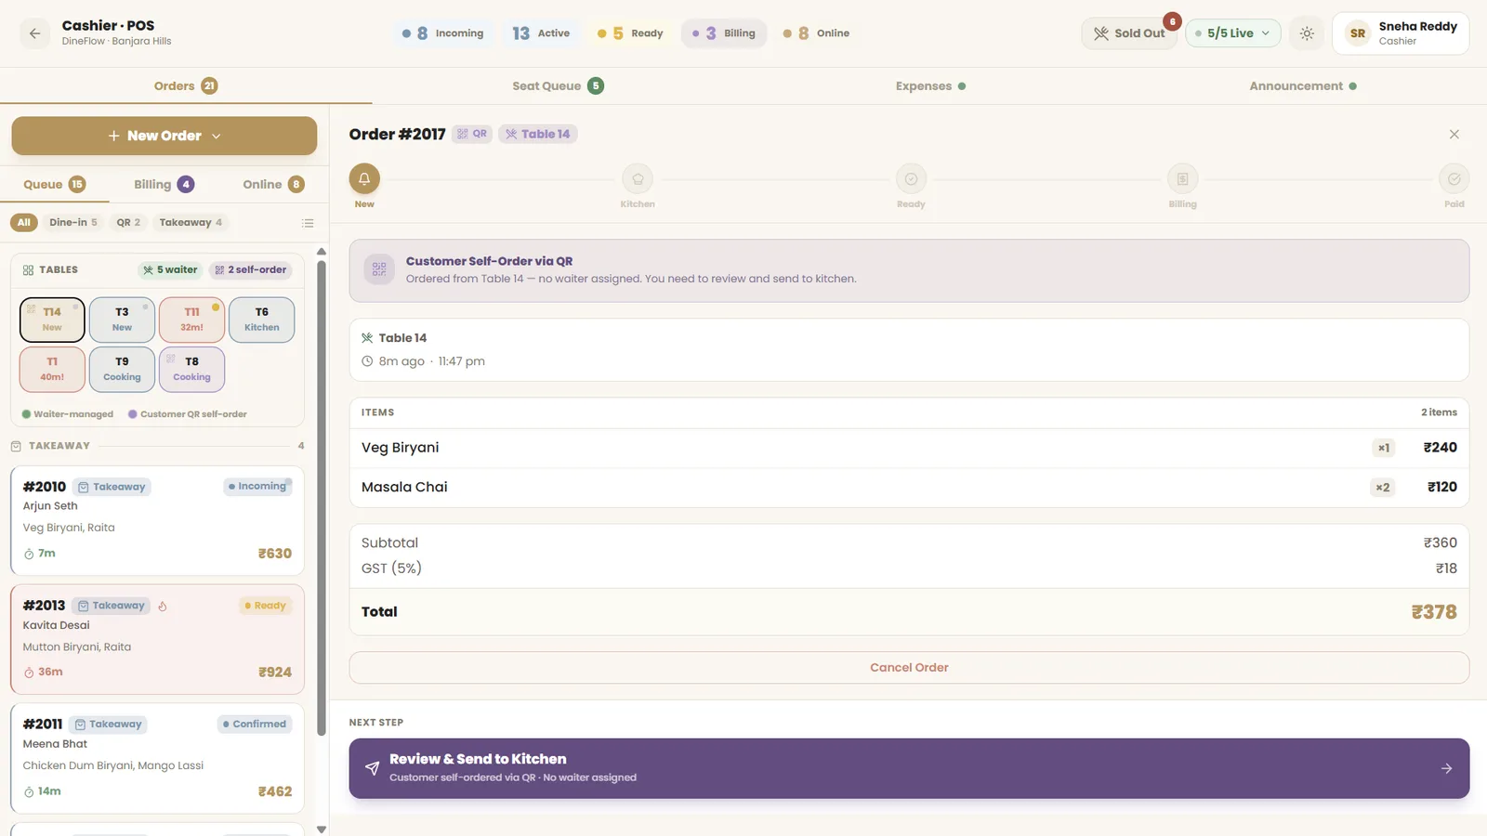This screenshot has width=1487, height=836.
Task: Open takeaway order #2011 card
Action: click(x=157, y=758)
